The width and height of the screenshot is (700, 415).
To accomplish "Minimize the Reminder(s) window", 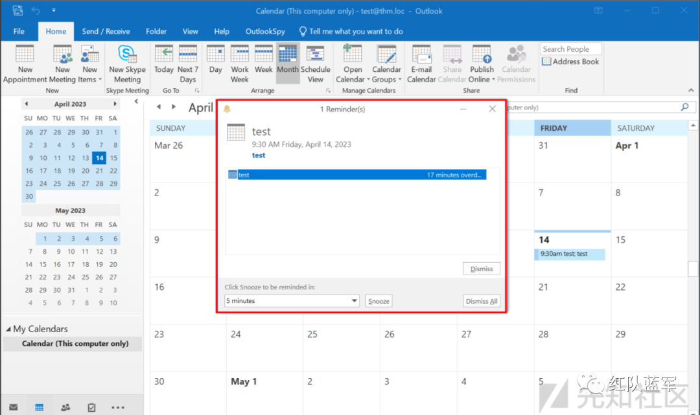I will pos(463,109).
